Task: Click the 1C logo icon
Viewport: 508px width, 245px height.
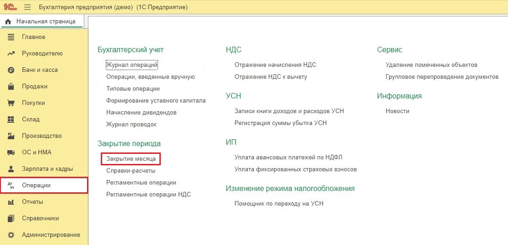Action: [x=11, y=7]
